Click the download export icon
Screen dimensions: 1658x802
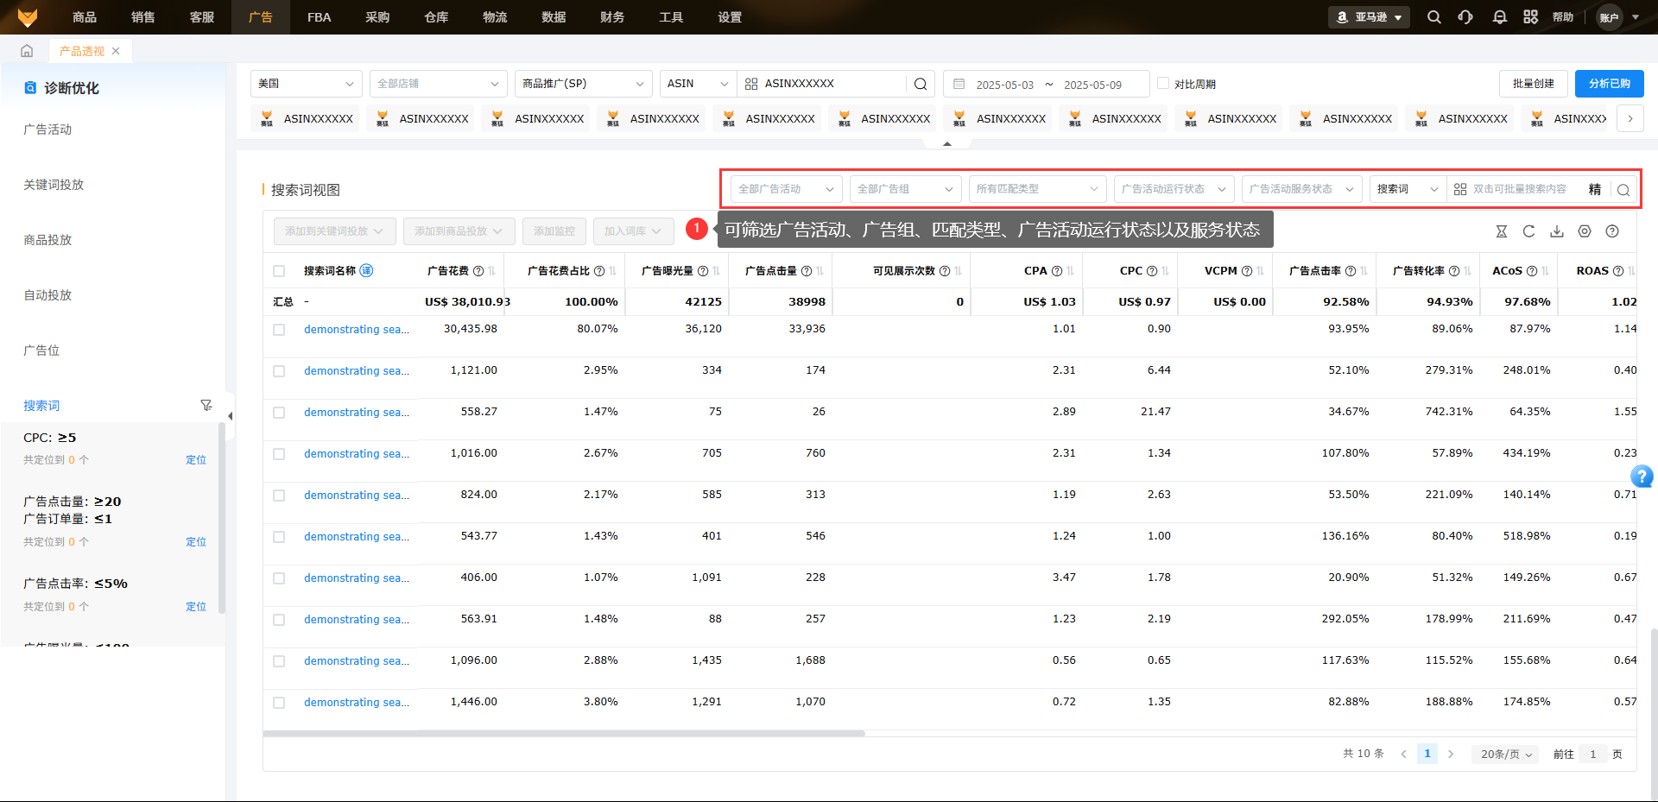click(x=1557, y=231)
